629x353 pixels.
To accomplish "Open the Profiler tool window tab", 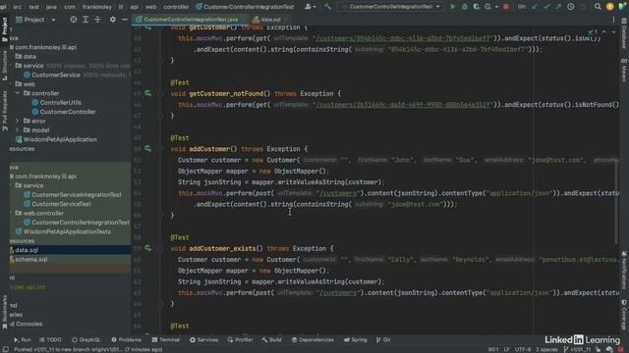I will tap(240, 340).
